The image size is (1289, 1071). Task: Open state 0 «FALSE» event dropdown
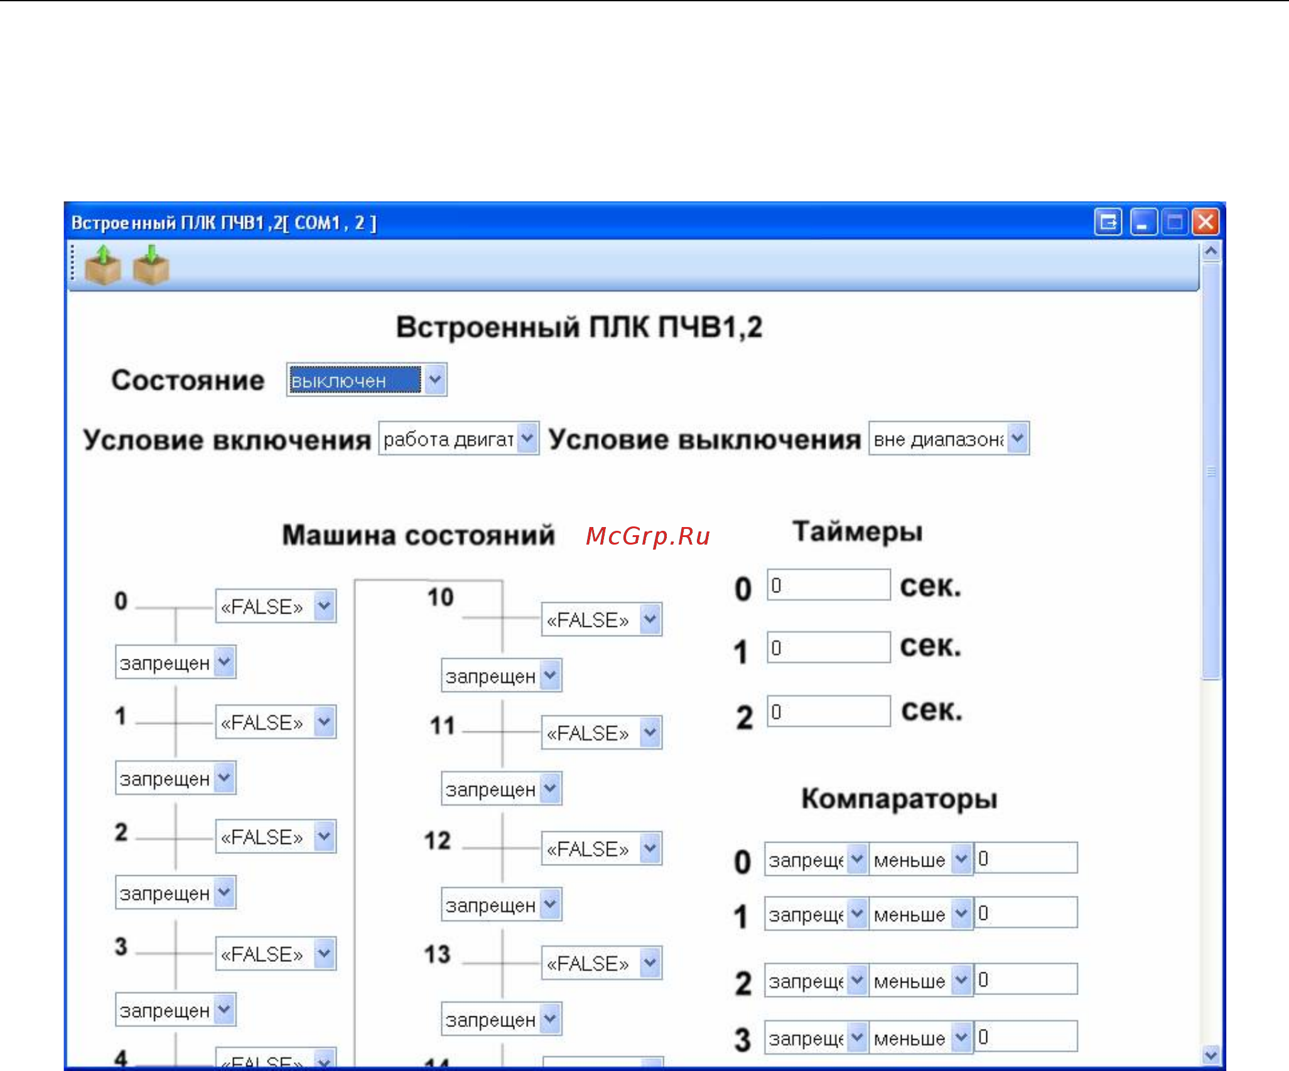pyautogui.click(x=276, y=606)
